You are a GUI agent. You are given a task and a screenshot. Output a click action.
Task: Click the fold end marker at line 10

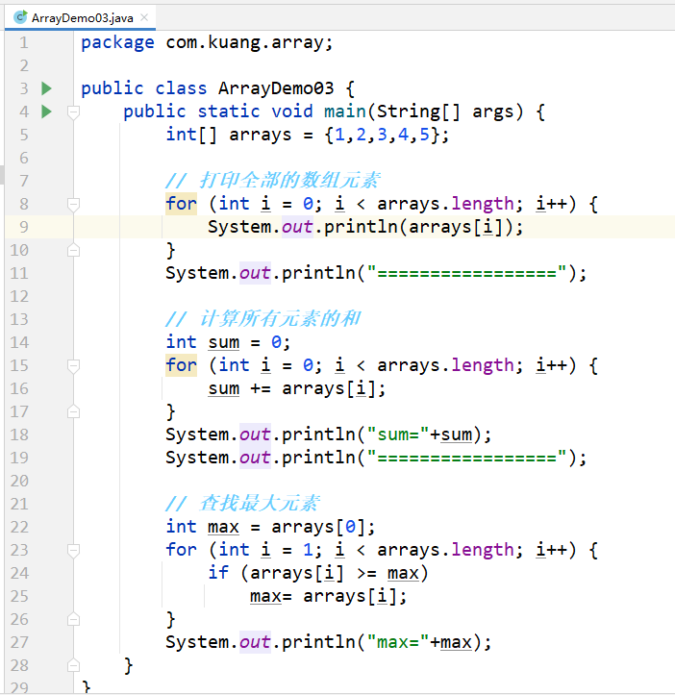pos(74,251)
